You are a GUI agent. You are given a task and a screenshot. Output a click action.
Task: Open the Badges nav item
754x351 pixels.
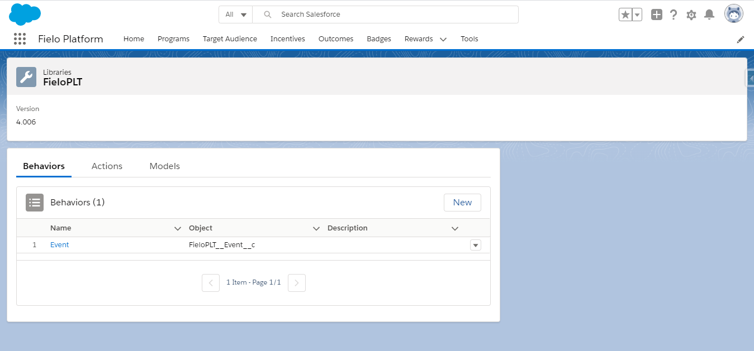pos(379,39)
